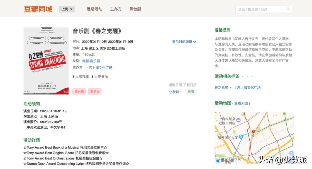Image resolution: width=312 pixels, height=169 pixels.
Task: Click the 演出日期: 2020.01.10-01.19 line
Action: [45, 111]
